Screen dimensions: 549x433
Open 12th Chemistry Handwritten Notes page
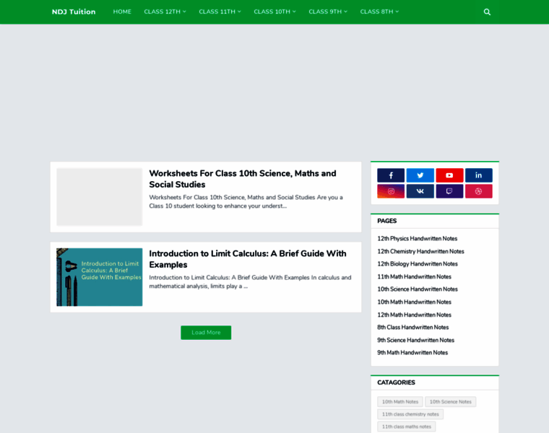click(x=420, y=251)
